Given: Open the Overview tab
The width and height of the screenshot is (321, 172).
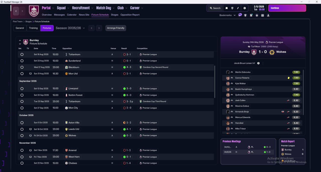Looking at the screenshot, I should [x=47, y=15].
